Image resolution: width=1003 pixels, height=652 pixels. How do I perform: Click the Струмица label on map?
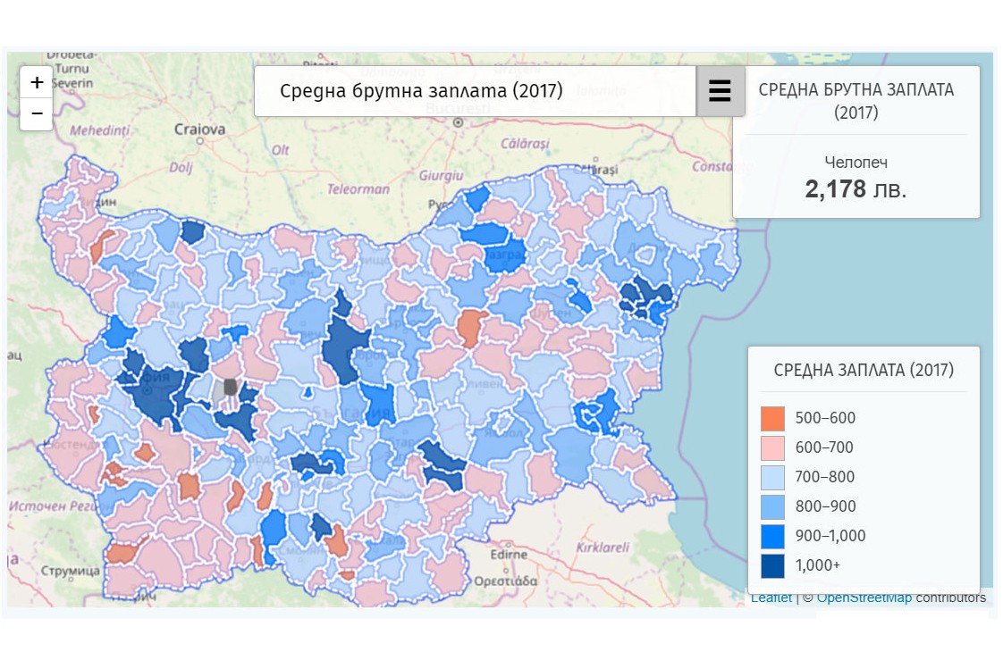pyautogui.click(x=71, y=570)
